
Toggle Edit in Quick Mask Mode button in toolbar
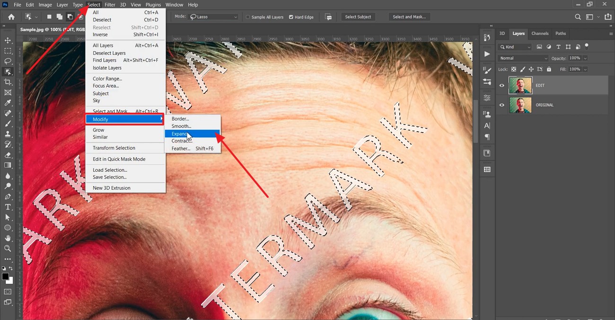8,292
